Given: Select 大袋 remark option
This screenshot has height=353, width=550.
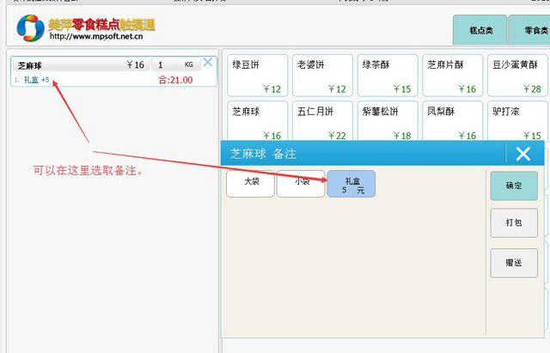Looking at the screenshot, I should (250, 184).
